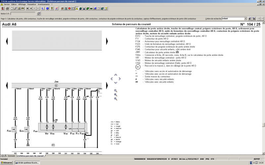Click the blue 't.' toolbar icon
Screen dimensions: 265x165
coord(43,9)
